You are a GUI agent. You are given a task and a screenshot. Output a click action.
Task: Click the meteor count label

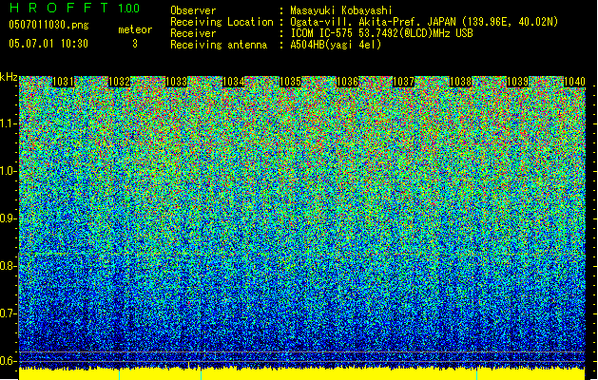[135, 29]
